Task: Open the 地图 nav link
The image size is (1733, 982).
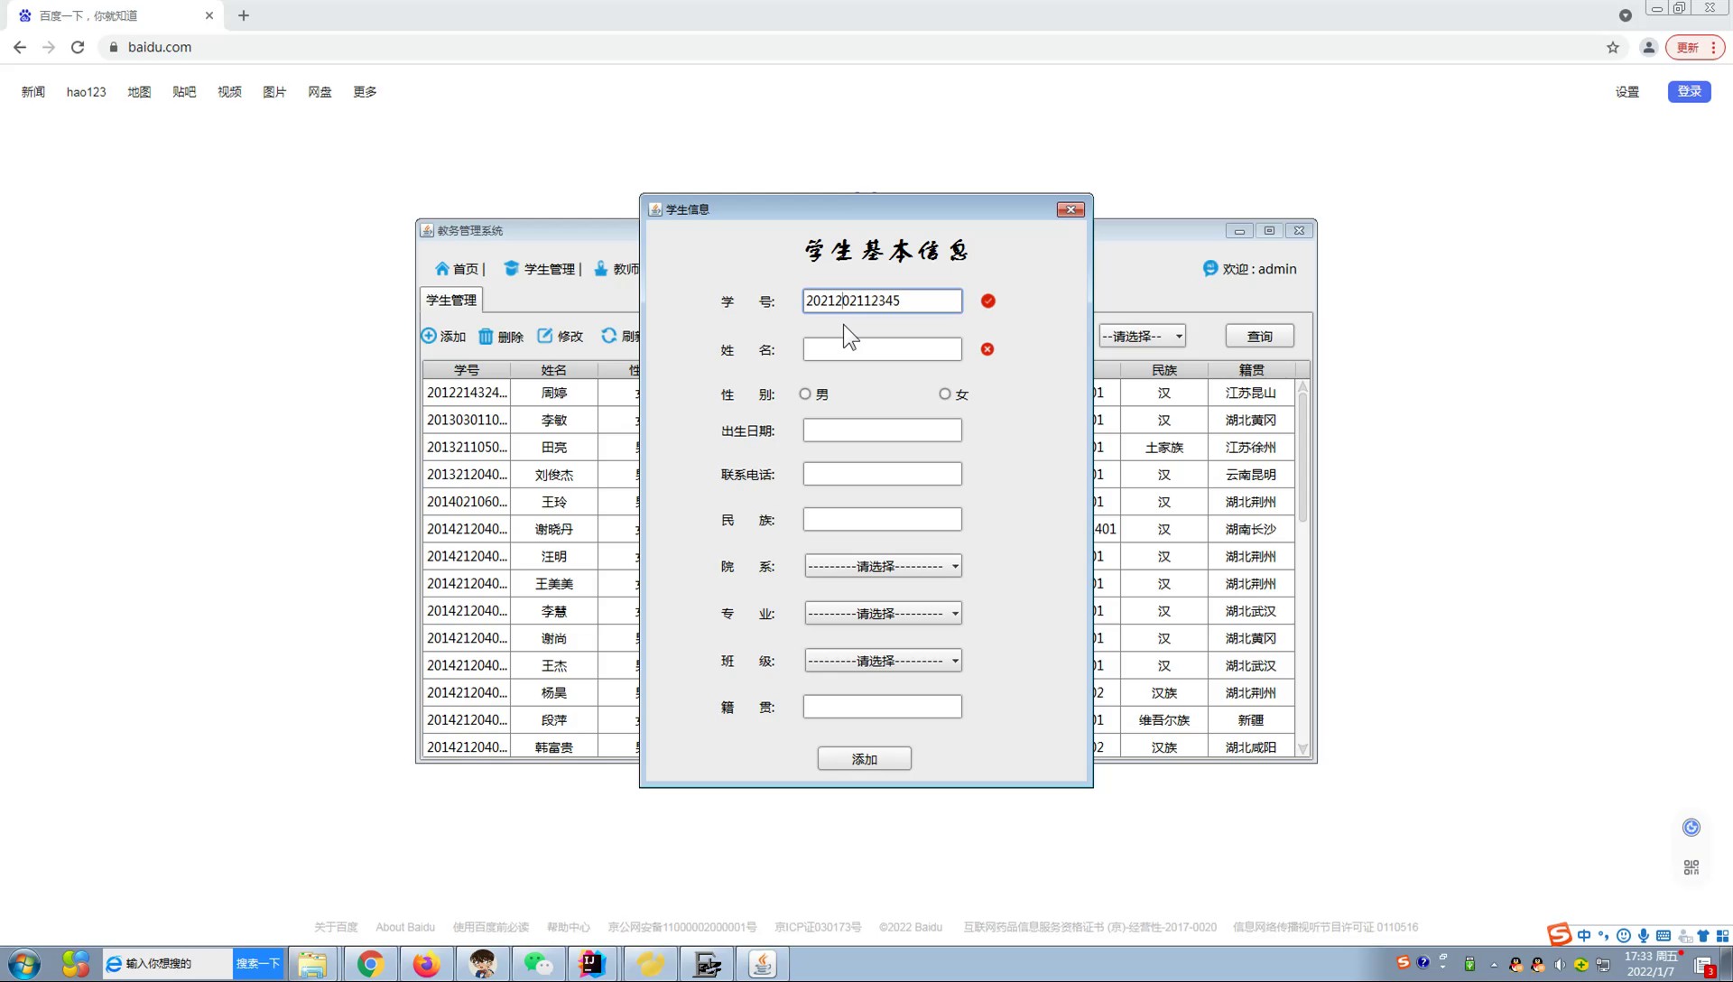Action: 139,92
